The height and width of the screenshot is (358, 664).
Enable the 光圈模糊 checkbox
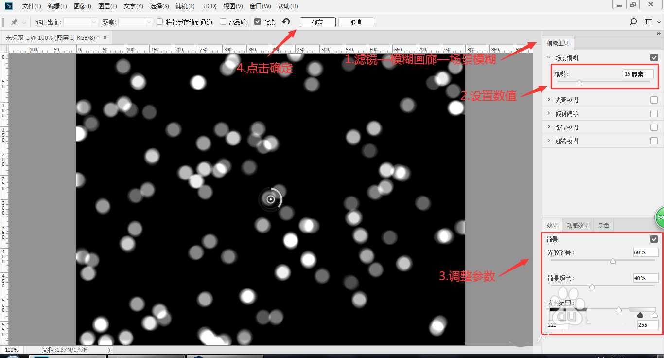coord(654,100)
